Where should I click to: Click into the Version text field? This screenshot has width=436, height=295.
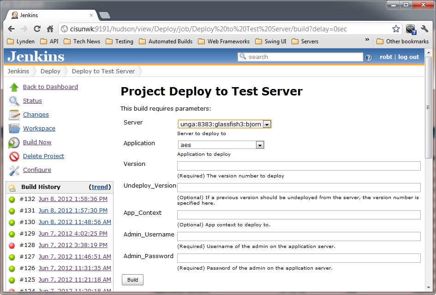click(x=299, y=166)
